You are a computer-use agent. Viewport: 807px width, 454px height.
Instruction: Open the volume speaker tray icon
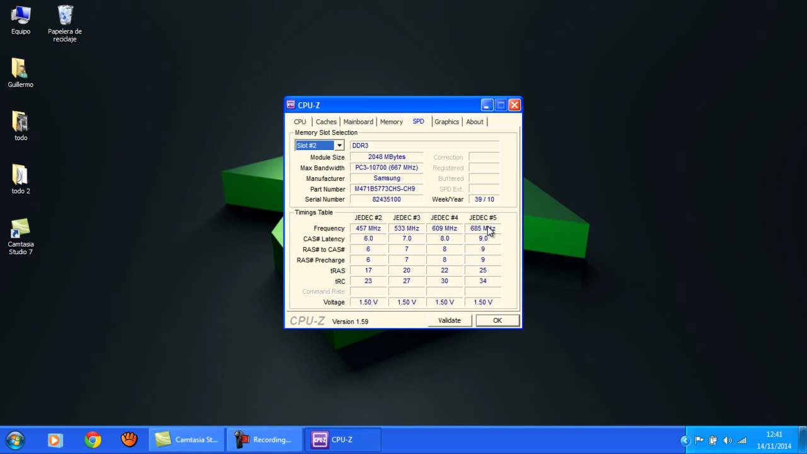pos(728,440)
